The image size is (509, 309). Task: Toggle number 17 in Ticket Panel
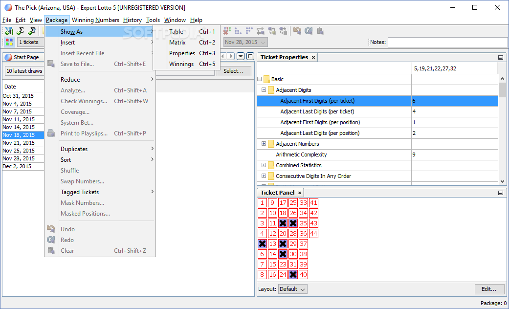pyautogui.click(x=283, y=203)
